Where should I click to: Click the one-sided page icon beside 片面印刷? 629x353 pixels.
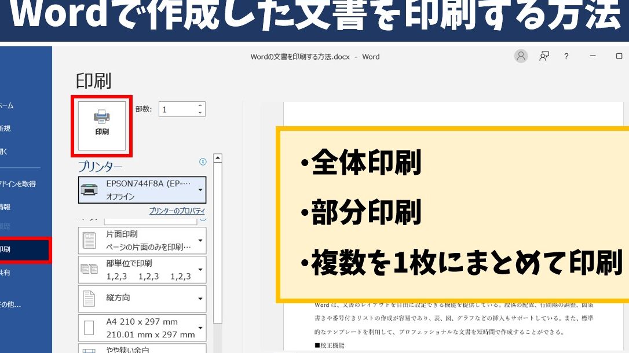click(89, 240)
